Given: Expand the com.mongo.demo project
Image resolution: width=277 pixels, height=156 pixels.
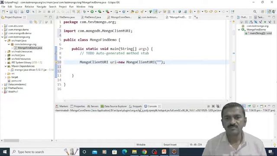Looking at the screenshot, I should click(2, 30).
